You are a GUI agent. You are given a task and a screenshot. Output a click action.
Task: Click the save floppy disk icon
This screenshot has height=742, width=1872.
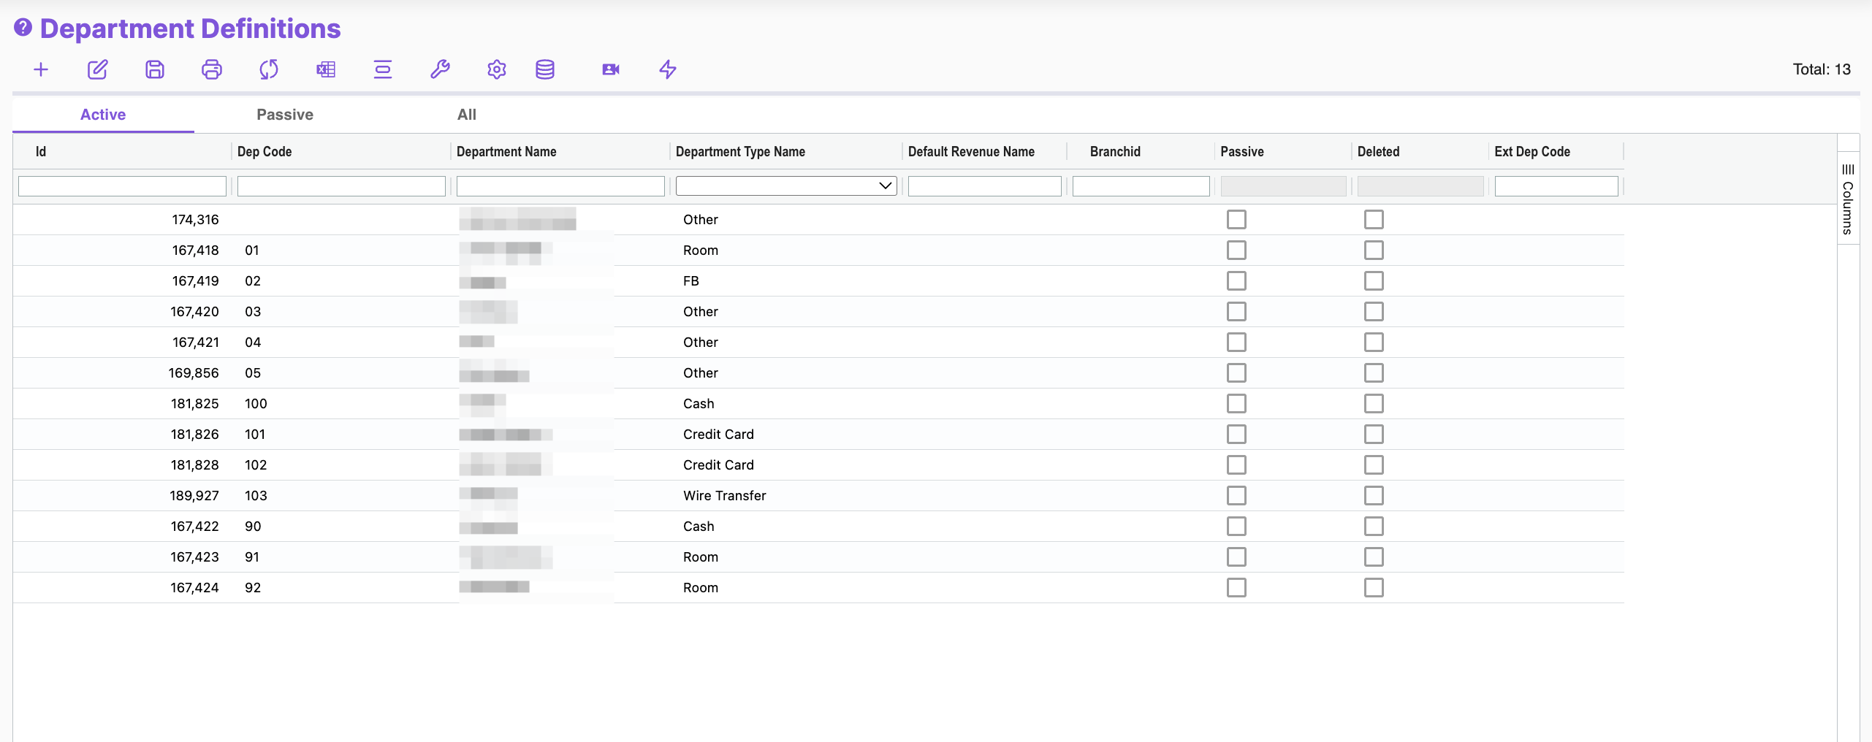(155, 69)
